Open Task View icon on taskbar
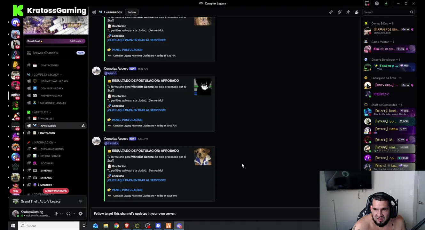Image resolution: width=425 pixels, height=230 pixels. point(84,226)
